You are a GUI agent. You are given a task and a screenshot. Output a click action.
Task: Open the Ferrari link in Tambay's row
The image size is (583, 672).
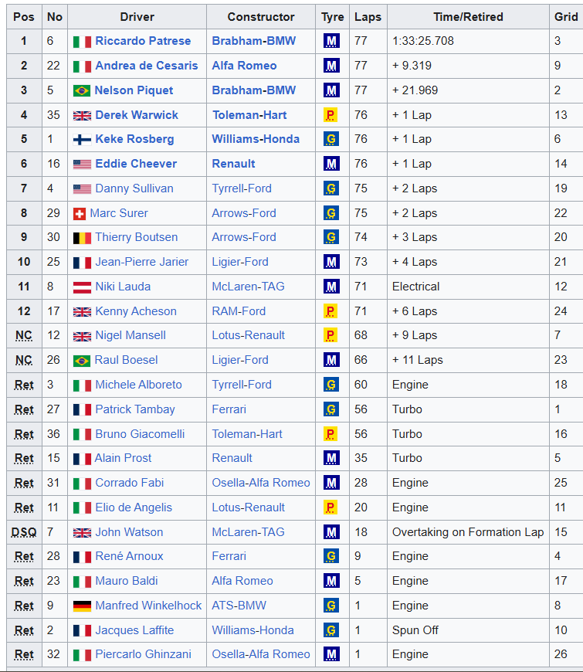(x=229, y=409)
